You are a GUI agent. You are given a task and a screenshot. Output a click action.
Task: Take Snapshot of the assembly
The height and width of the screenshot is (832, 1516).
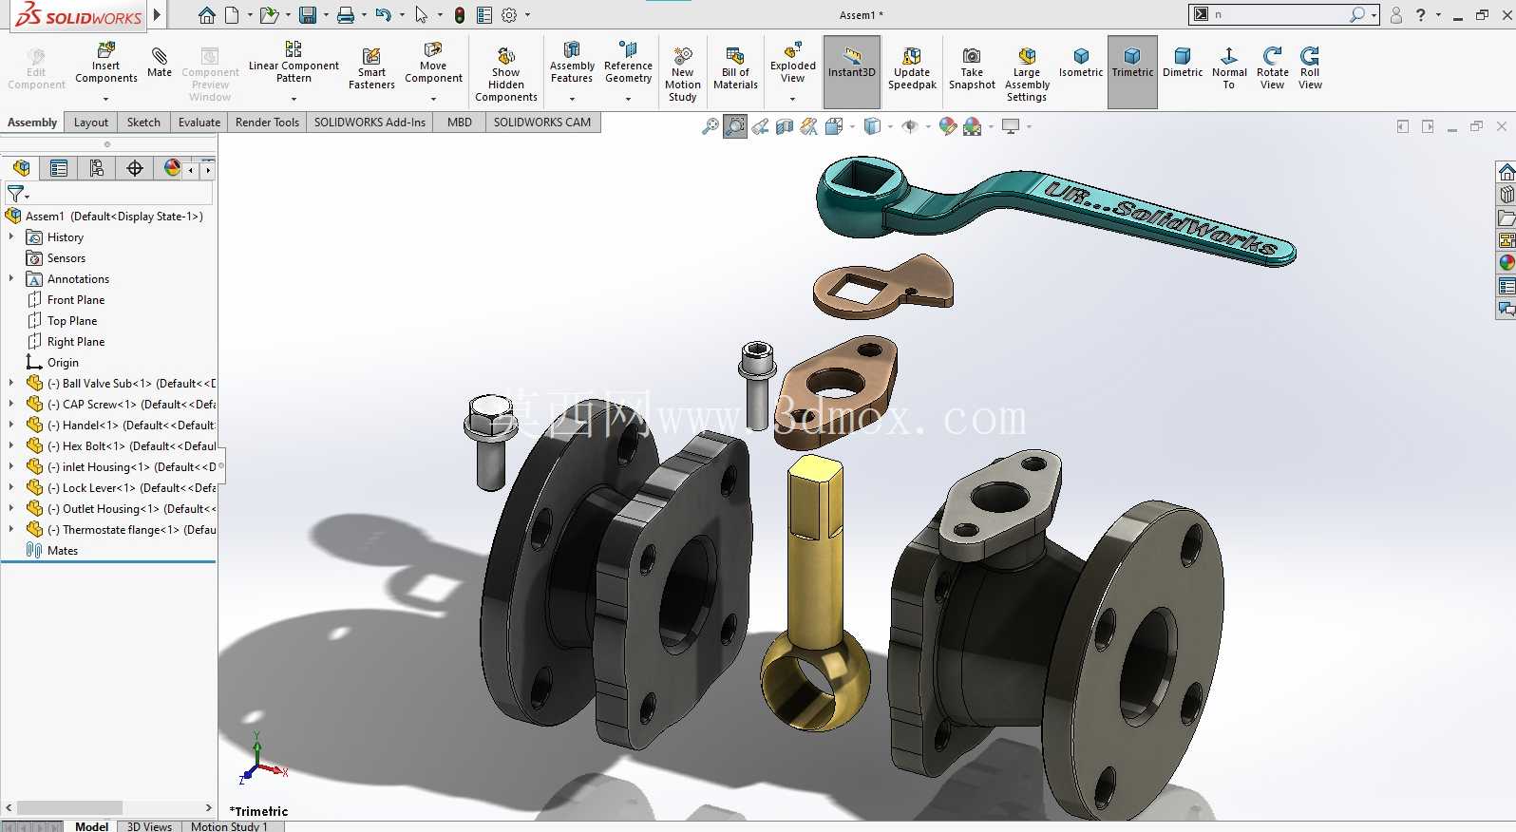[x=972, y=68]
